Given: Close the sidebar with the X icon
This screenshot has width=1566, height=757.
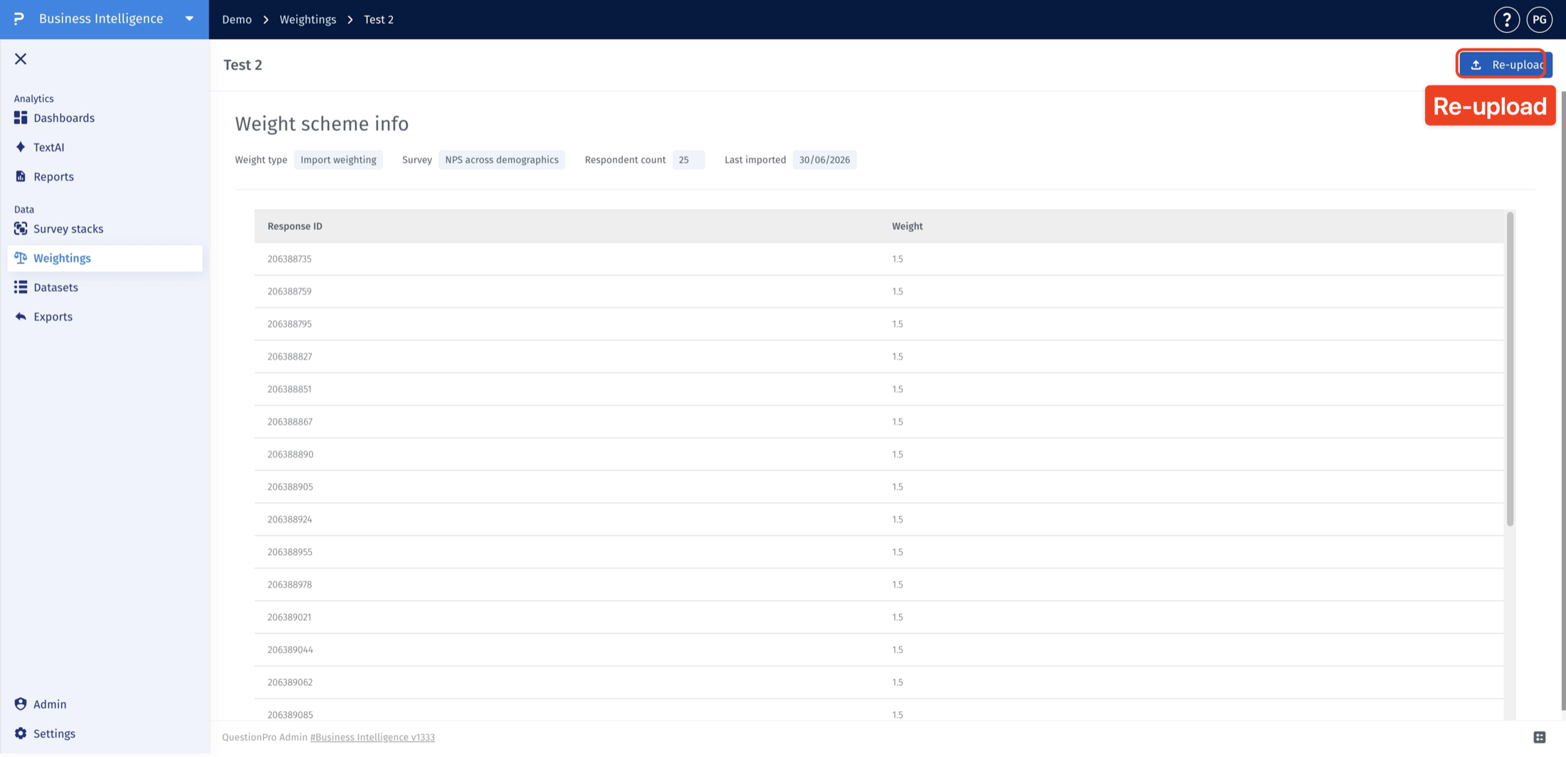Looking at the screenshot, I should pyautogui.click(x=21, y=59).
